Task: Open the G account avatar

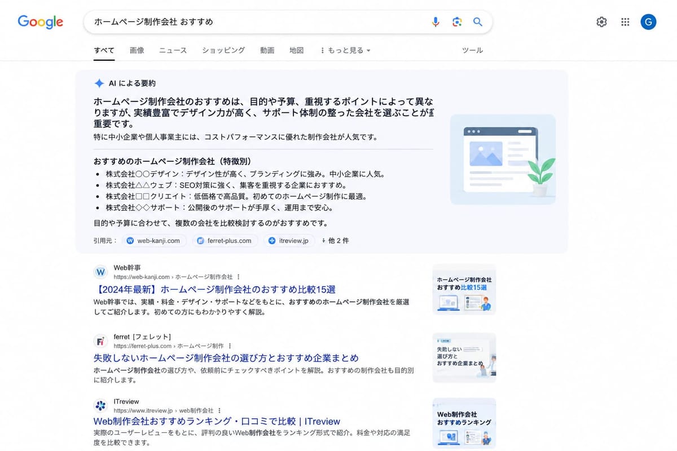Action: click(x=648, y=22)
